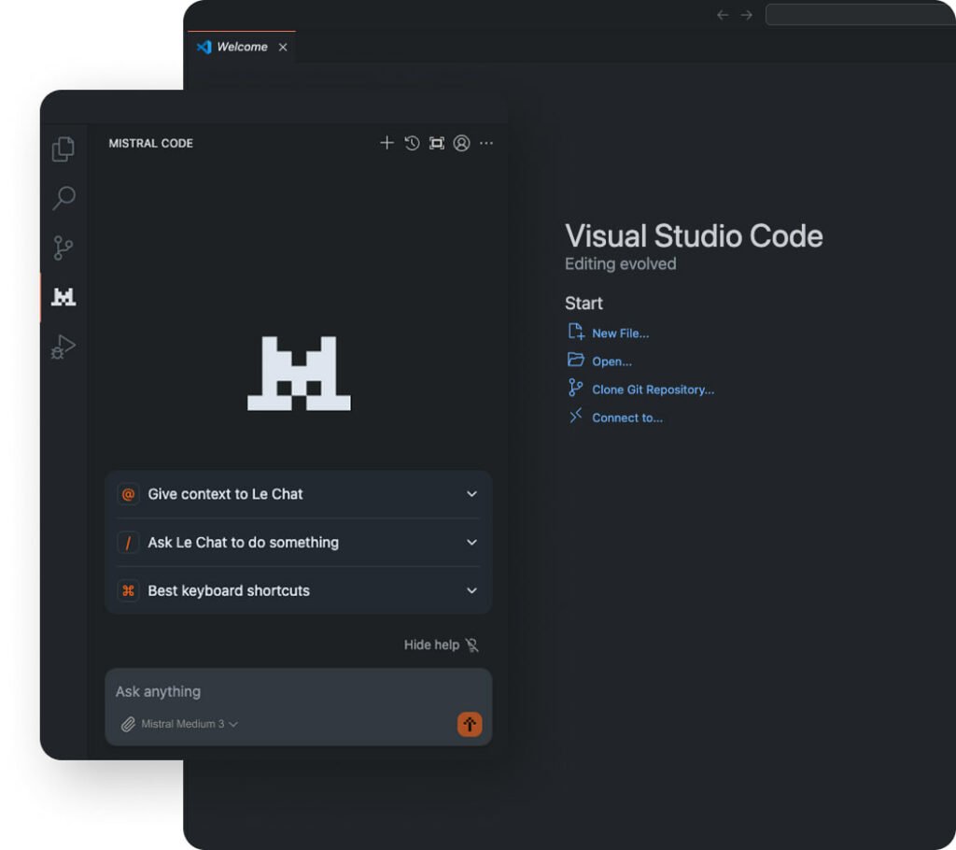
Task: Start a new chat with the plus icon
Action: [x=387, y=143]
